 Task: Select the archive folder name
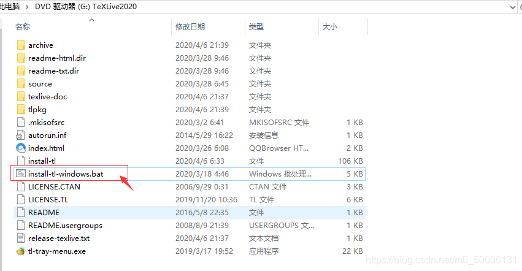[40, 45]
